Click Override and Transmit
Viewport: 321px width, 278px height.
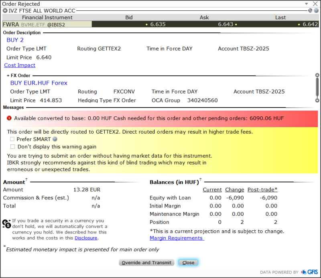[146, 262]
